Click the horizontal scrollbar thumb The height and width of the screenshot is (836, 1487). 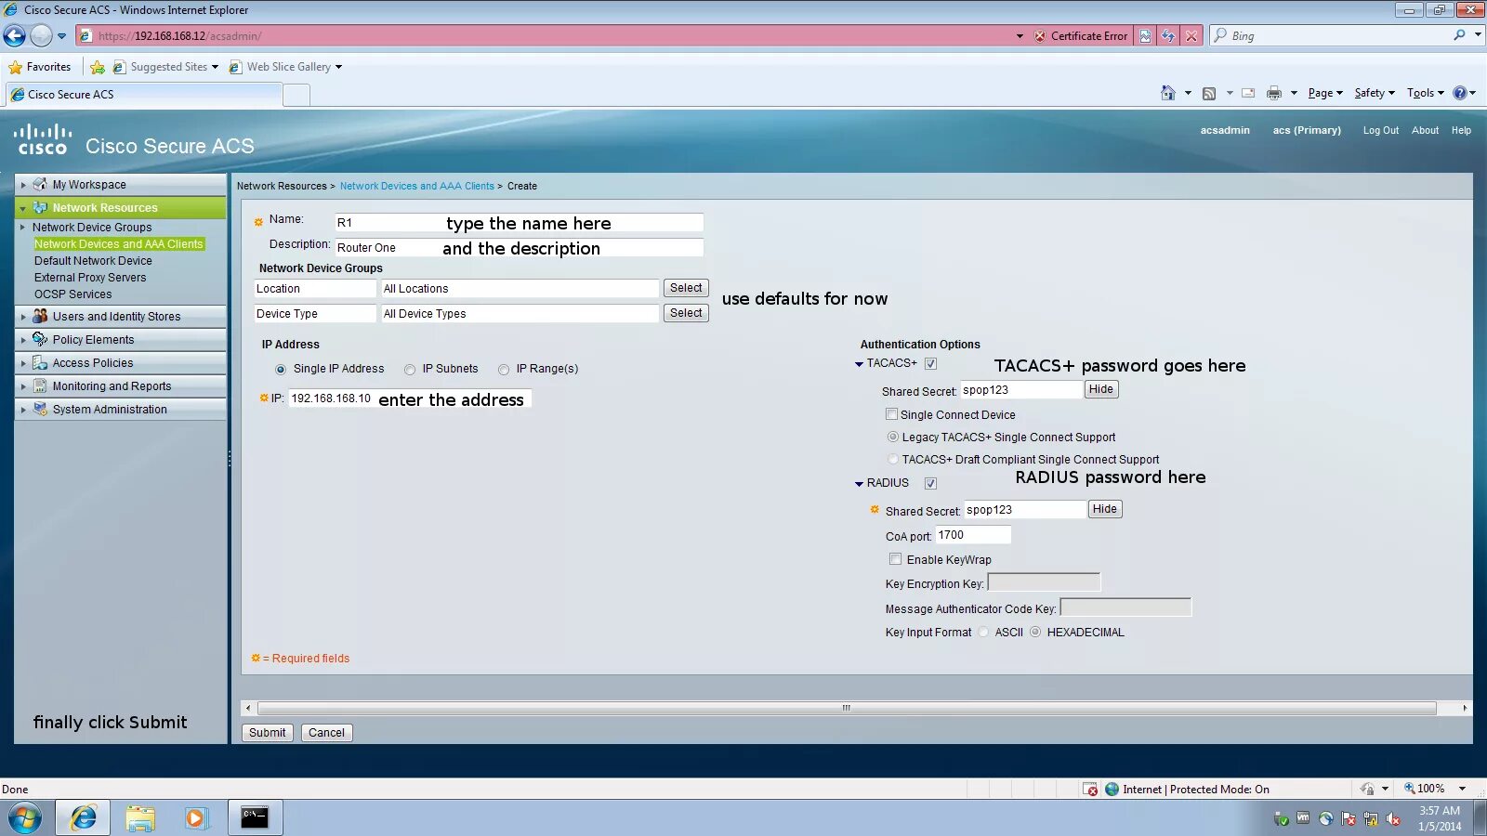point(847,708)
